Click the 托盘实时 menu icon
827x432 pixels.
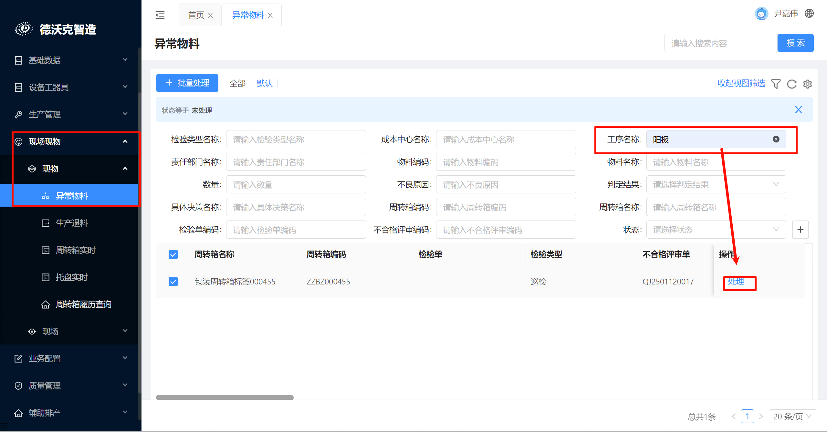(x=46, y=277)
